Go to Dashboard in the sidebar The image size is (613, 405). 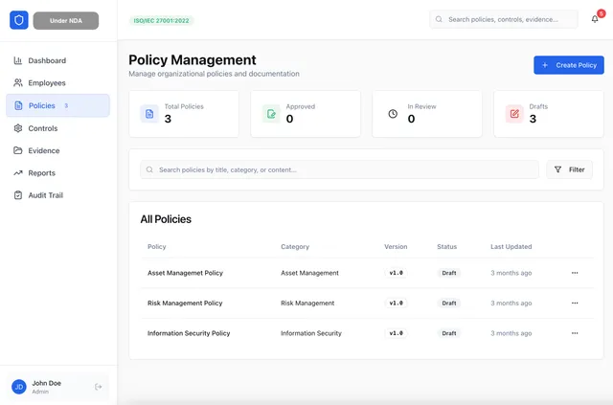(x=57, y=60)
